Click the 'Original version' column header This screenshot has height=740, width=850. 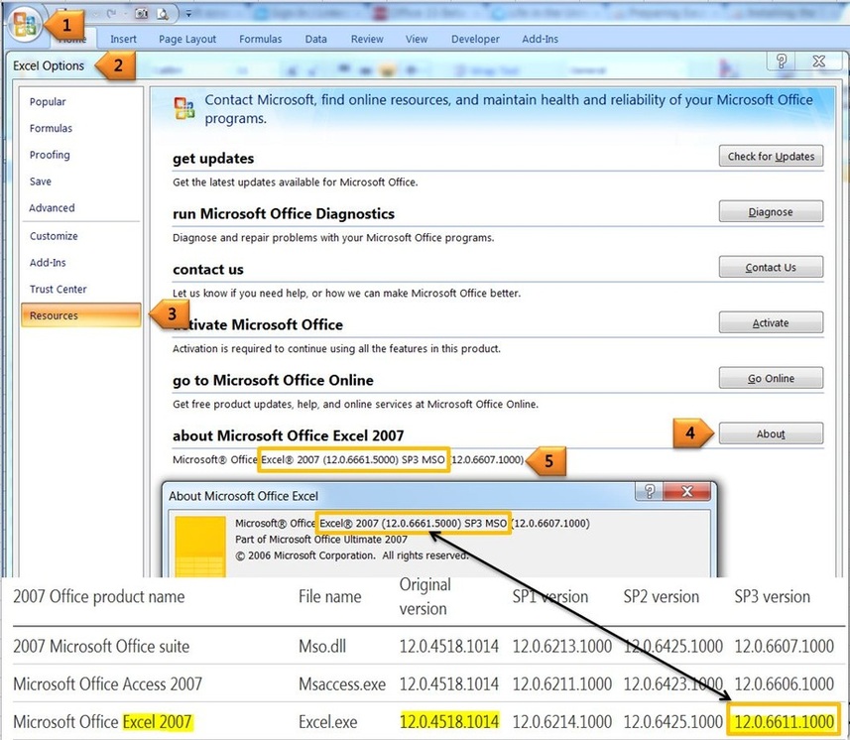click(x=425, y=596)
